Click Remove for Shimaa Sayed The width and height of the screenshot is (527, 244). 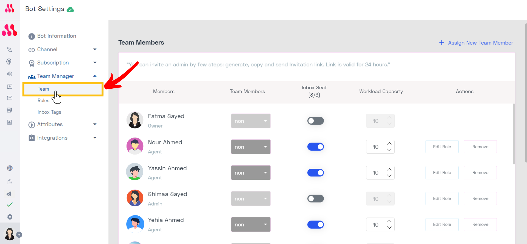480,198
